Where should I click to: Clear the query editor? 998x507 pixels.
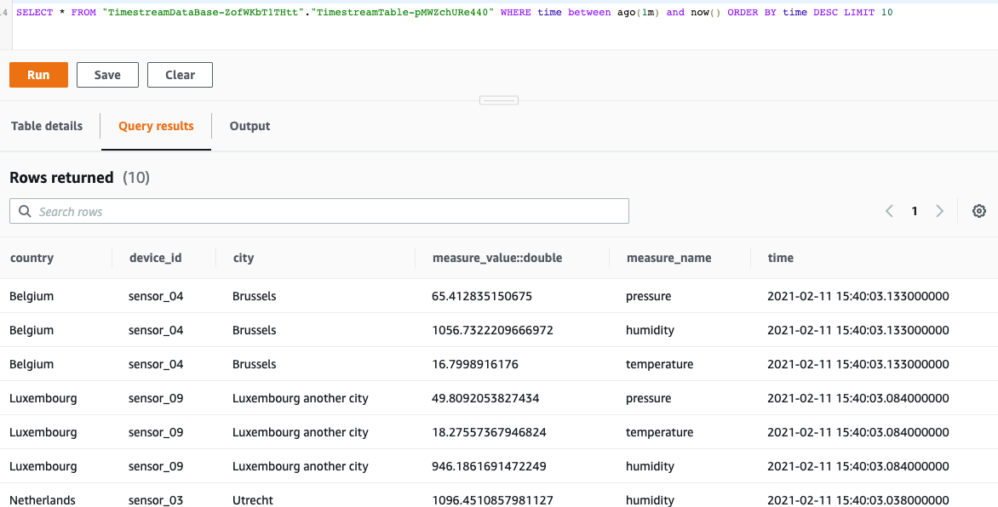tap(180, 75)
